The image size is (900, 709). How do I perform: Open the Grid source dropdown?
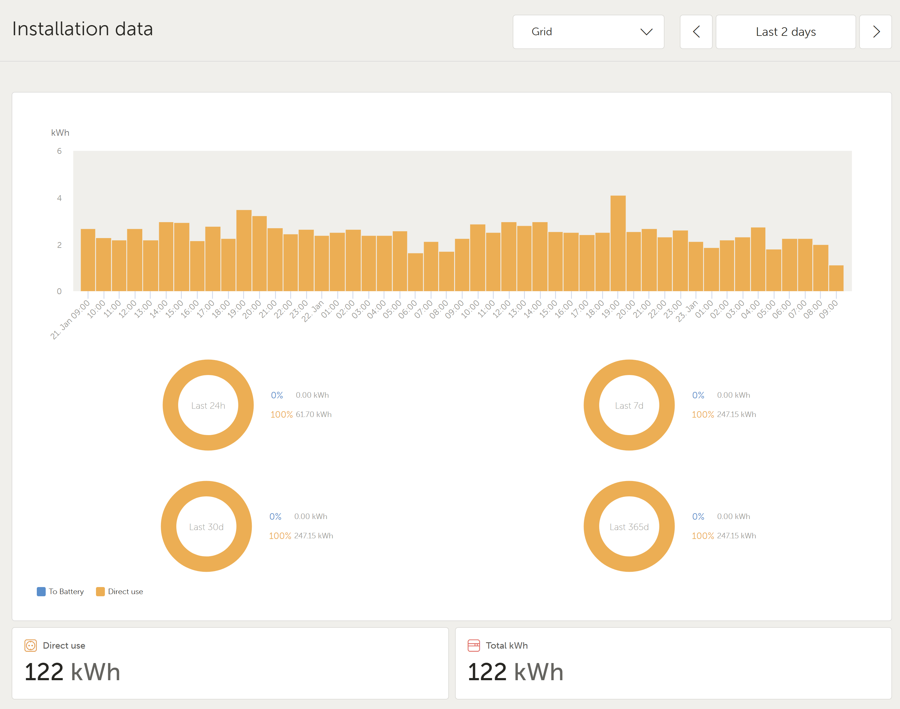(x=588, y=32)
